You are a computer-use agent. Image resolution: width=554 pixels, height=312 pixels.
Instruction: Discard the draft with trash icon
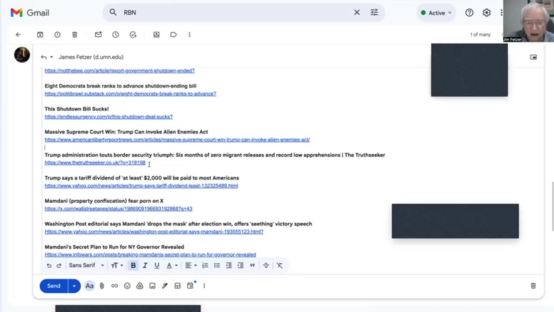(533, 286)
